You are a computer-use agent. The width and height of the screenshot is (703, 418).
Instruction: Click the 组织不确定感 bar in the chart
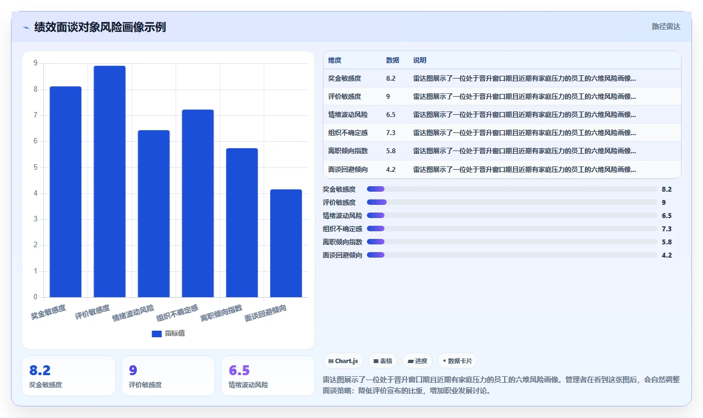click(198, 203)
